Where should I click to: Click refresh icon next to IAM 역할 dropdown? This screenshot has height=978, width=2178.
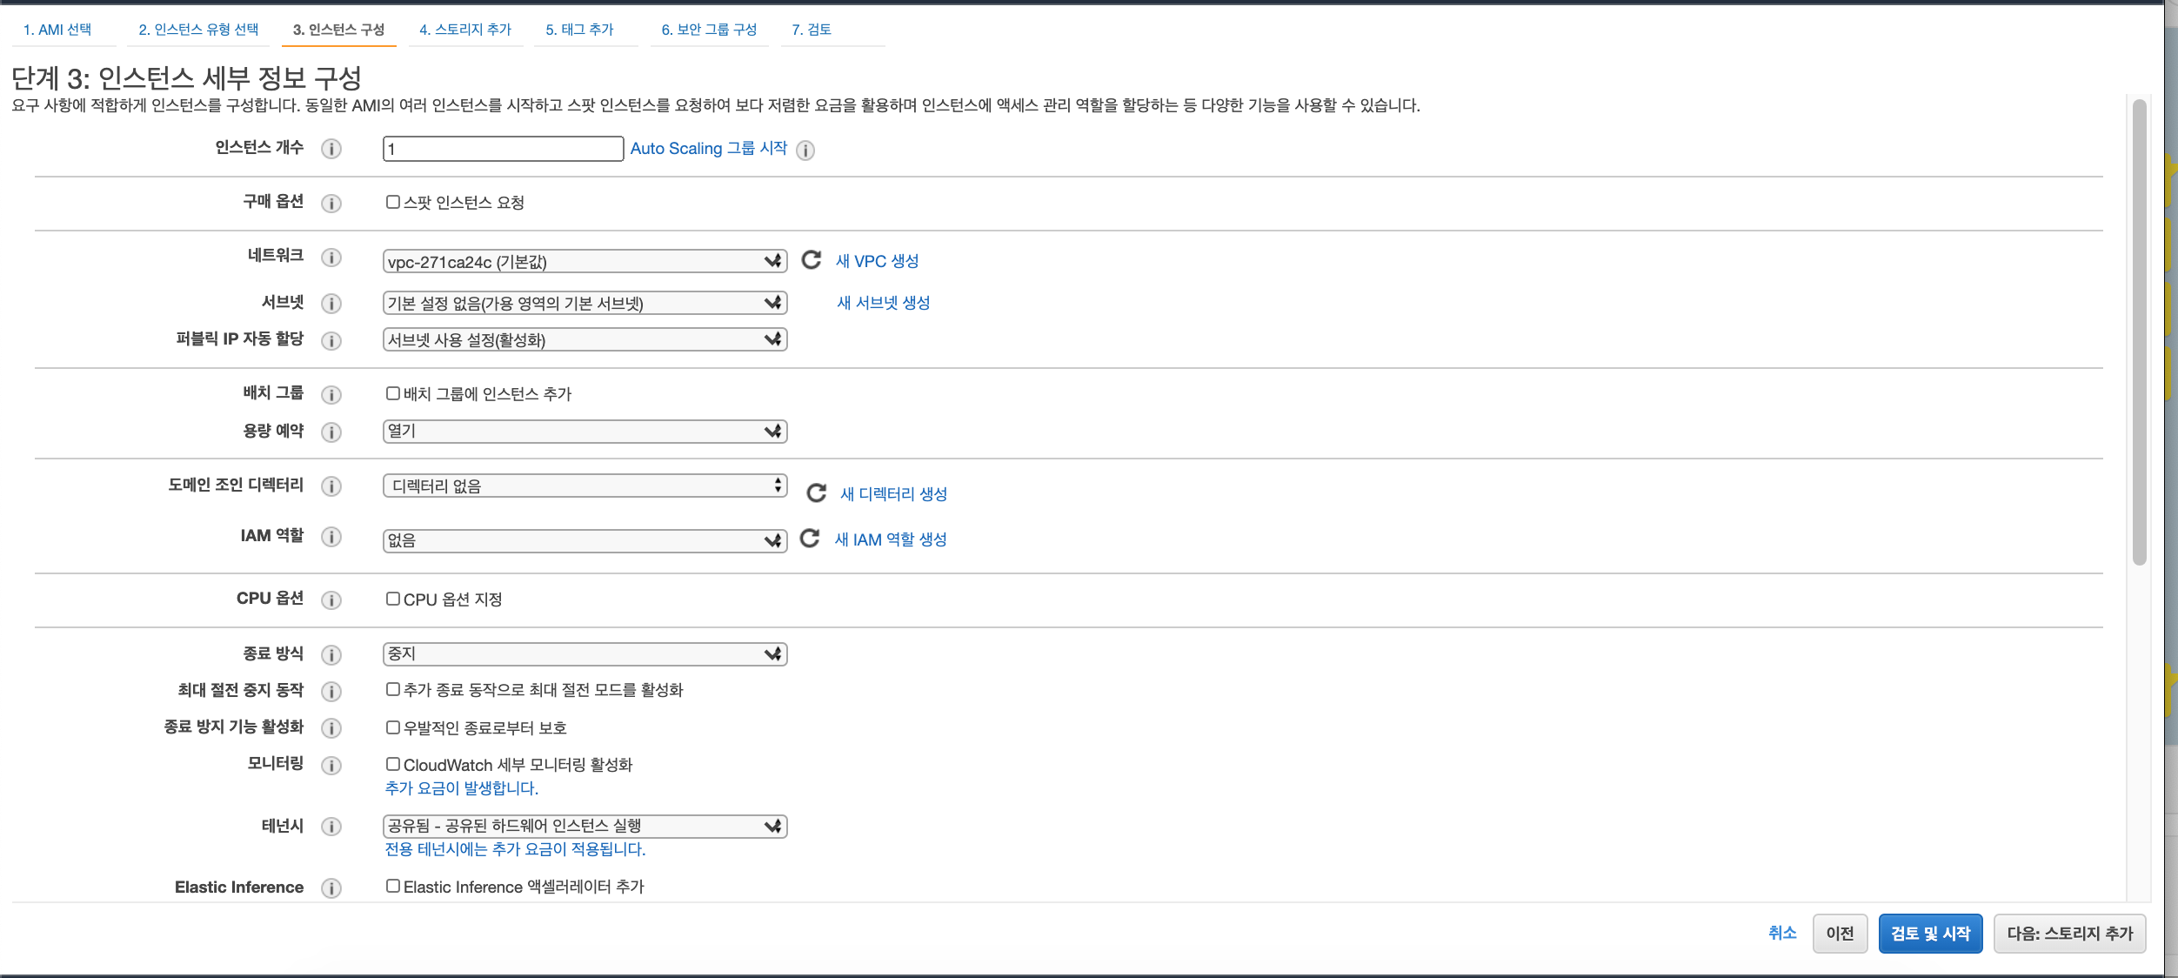(x=810, y=539)
